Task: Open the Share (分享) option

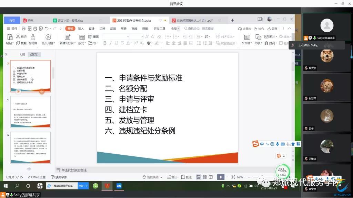Action: click(x=272, y=29)
